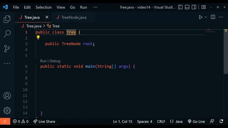Show errors and warnings panel
This screenshot has width=228, height=128.
(21, 122)
